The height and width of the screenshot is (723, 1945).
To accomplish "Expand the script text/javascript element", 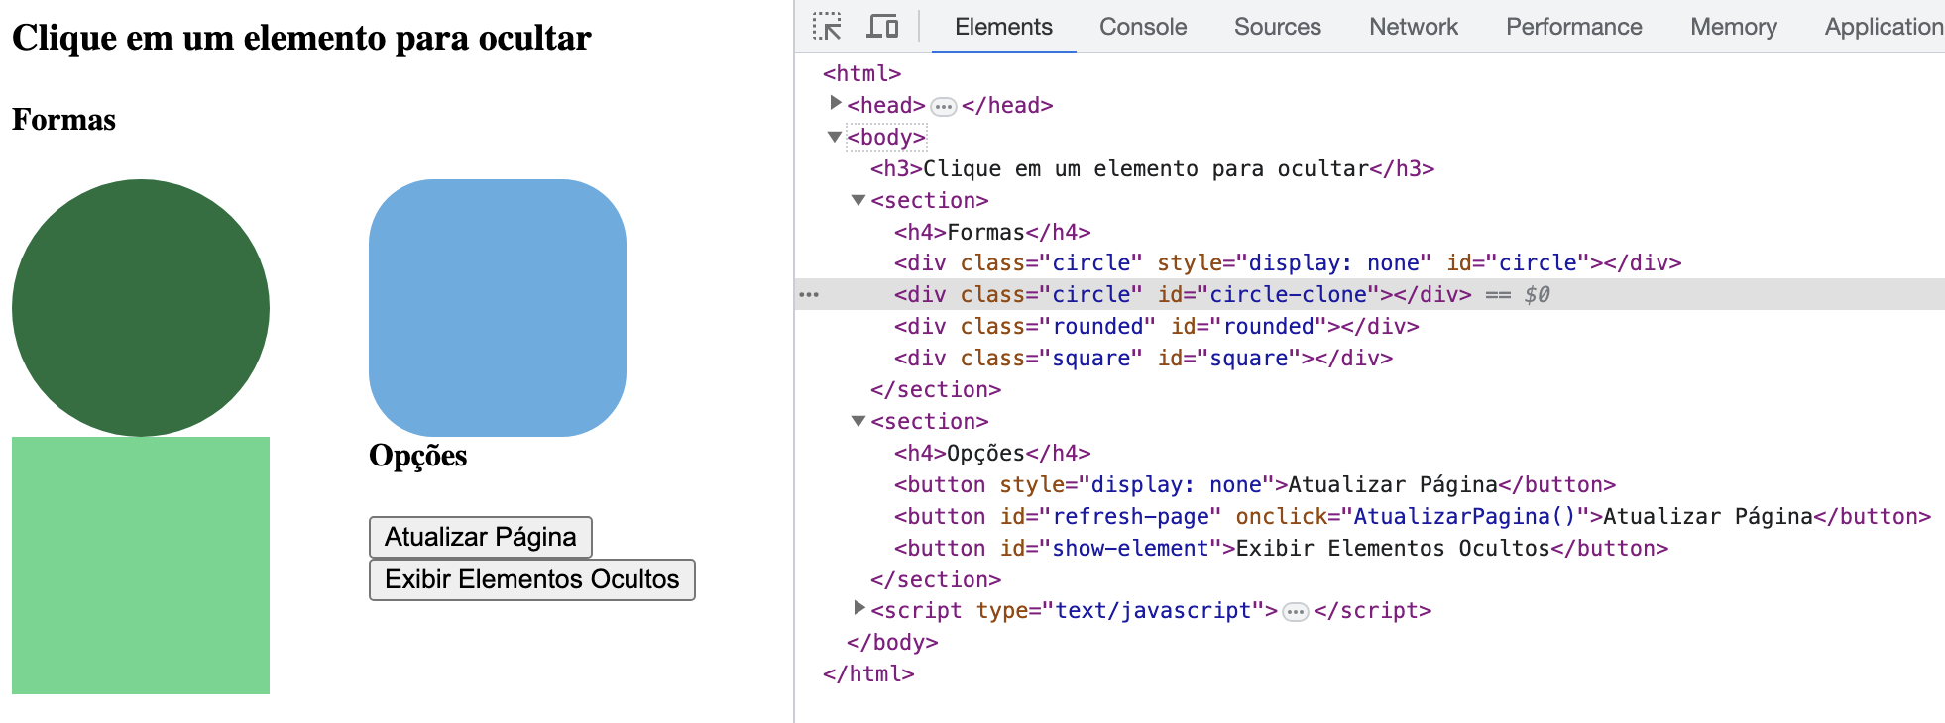I will 859,608.
